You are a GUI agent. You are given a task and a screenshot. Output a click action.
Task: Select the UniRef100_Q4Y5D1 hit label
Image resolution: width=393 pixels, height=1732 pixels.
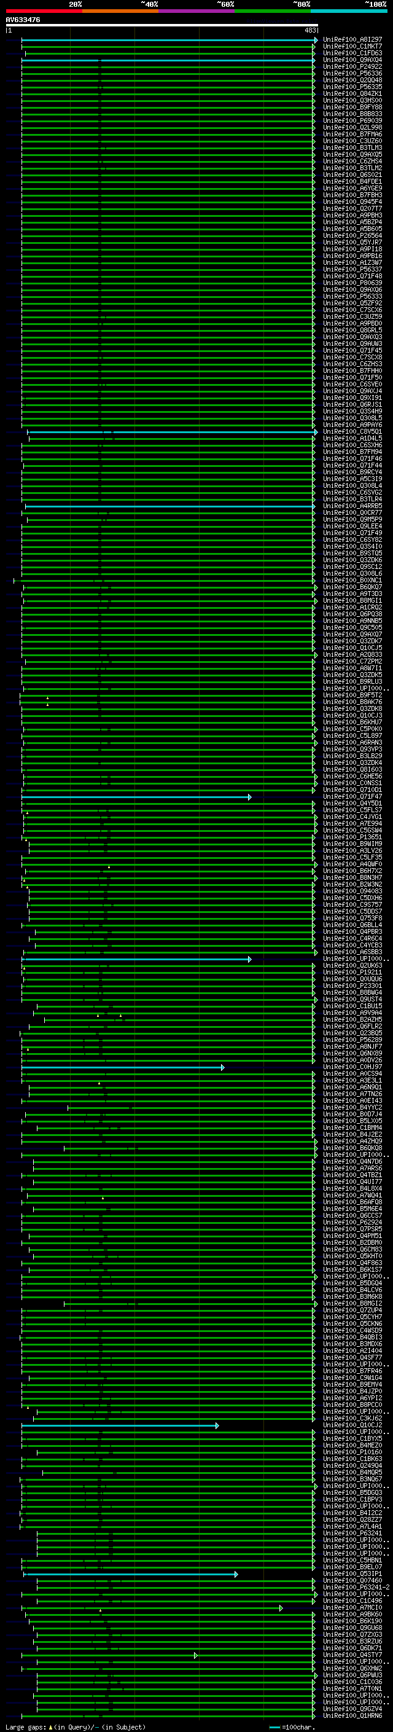pos(352,804)
